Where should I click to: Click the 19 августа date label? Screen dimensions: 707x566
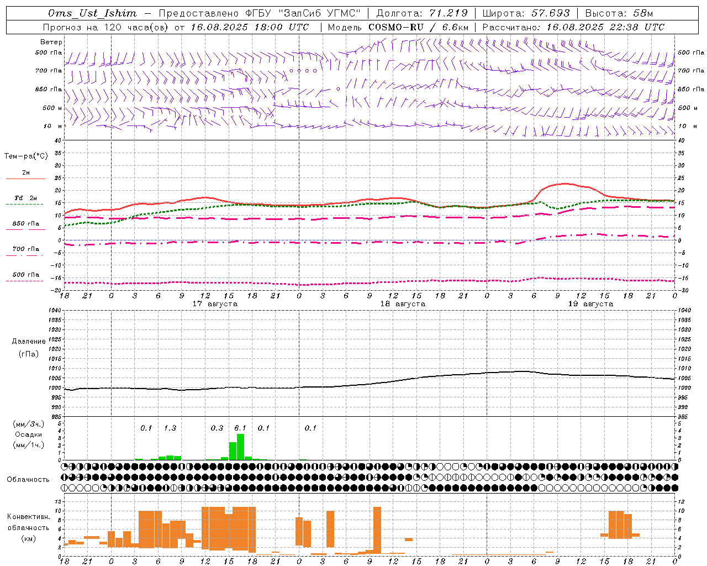[590, 304]
